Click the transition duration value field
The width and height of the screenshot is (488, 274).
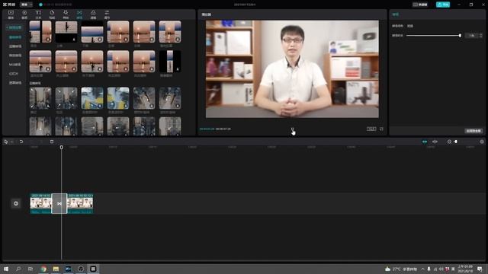click(x=471, y=36)
